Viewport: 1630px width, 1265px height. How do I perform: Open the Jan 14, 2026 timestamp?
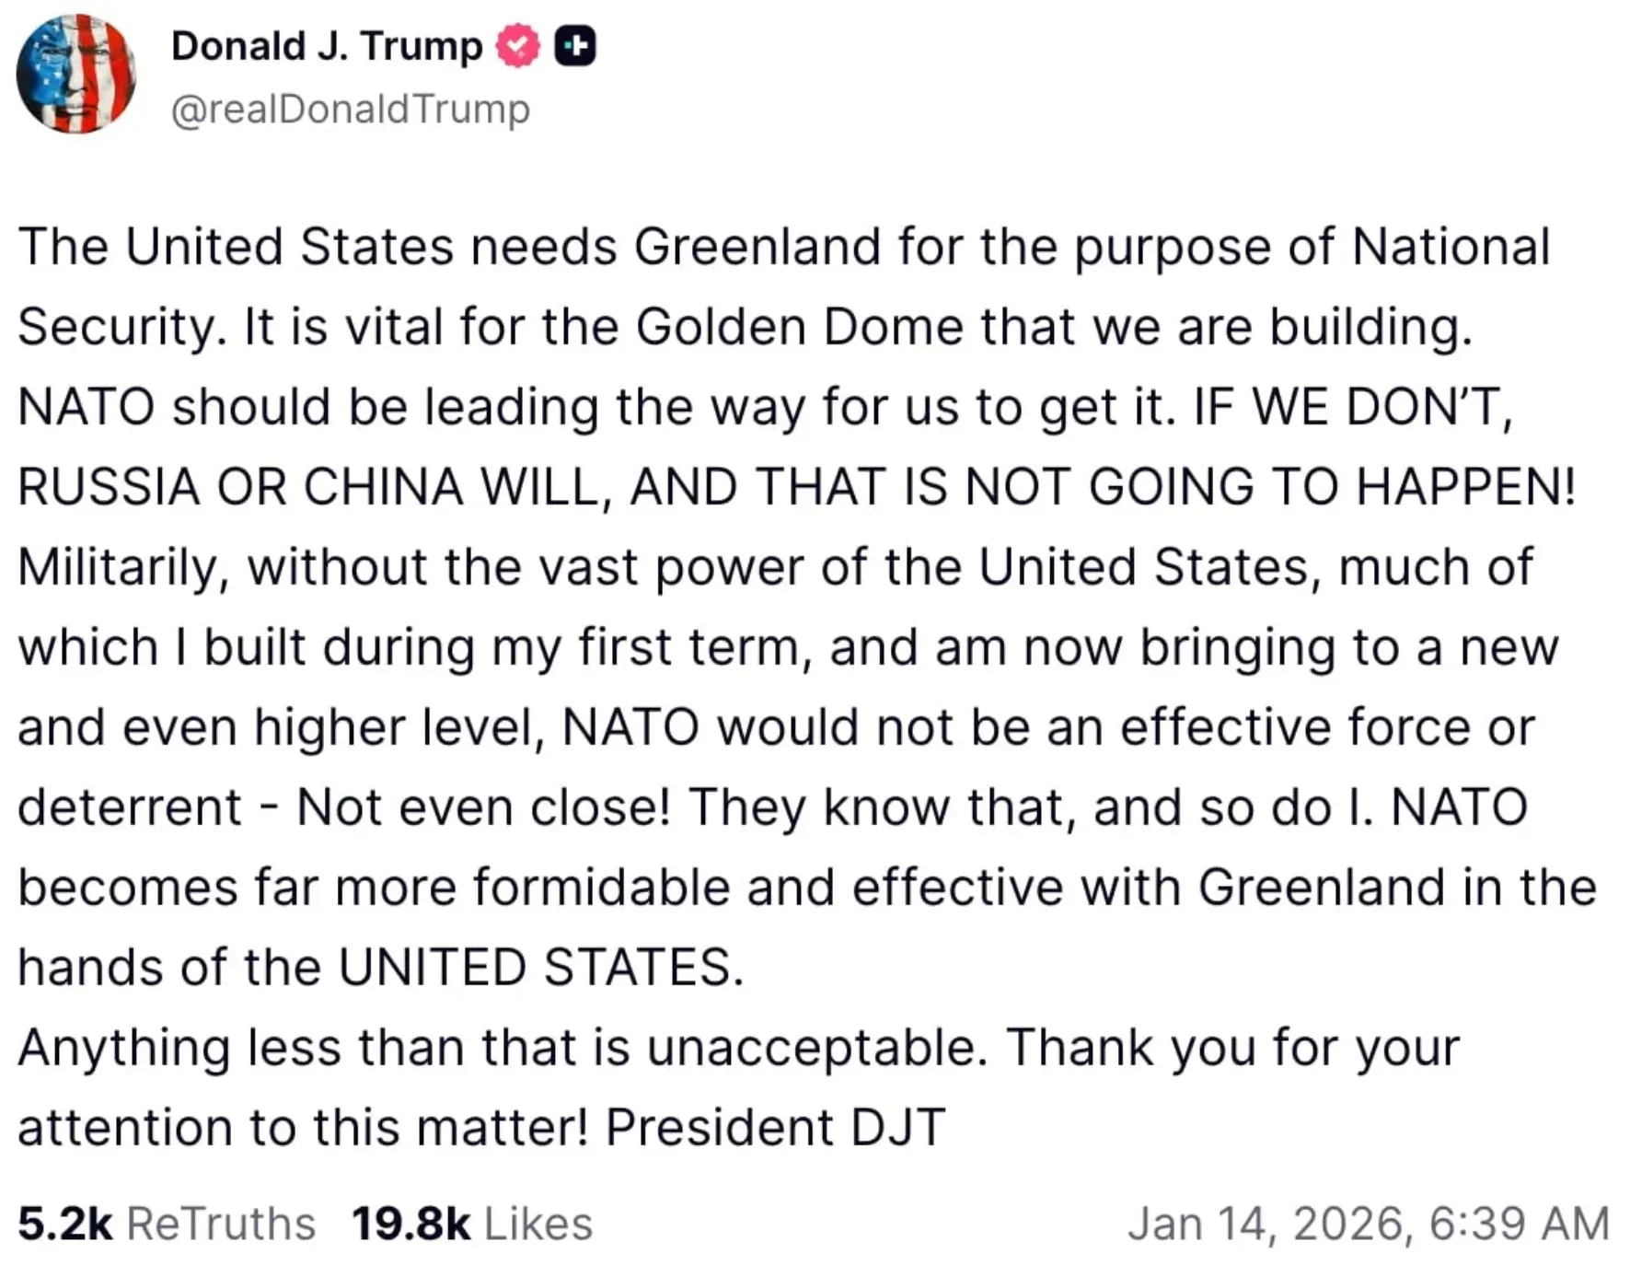(x=1369, y=1224)
